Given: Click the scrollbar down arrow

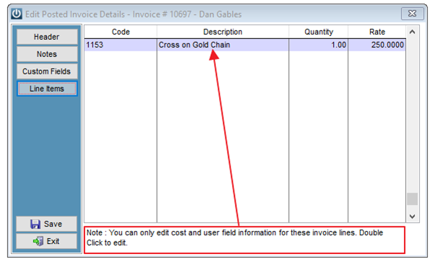Looking at the screenshot, I should click(x=413, y=216).
